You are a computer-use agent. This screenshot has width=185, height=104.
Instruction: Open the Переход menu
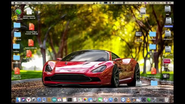(46, 3)
